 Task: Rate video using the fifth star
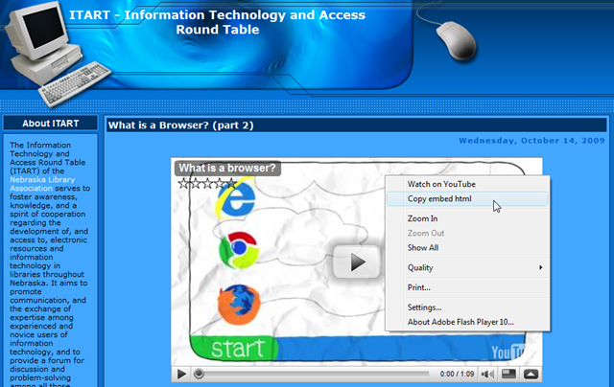[231, 183]
